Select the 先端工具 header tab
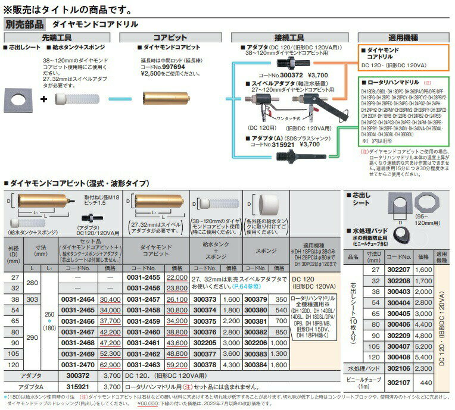455x410 pixels. pos(58,36)
